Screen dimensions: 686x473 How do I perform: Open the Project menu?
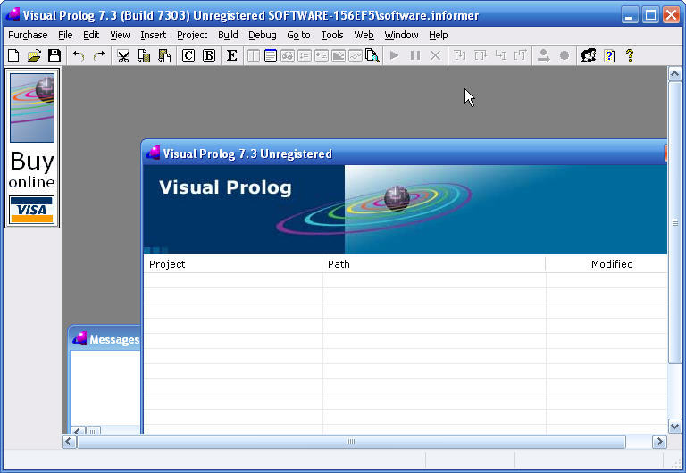pyautogui.click(x=192, y=35)
